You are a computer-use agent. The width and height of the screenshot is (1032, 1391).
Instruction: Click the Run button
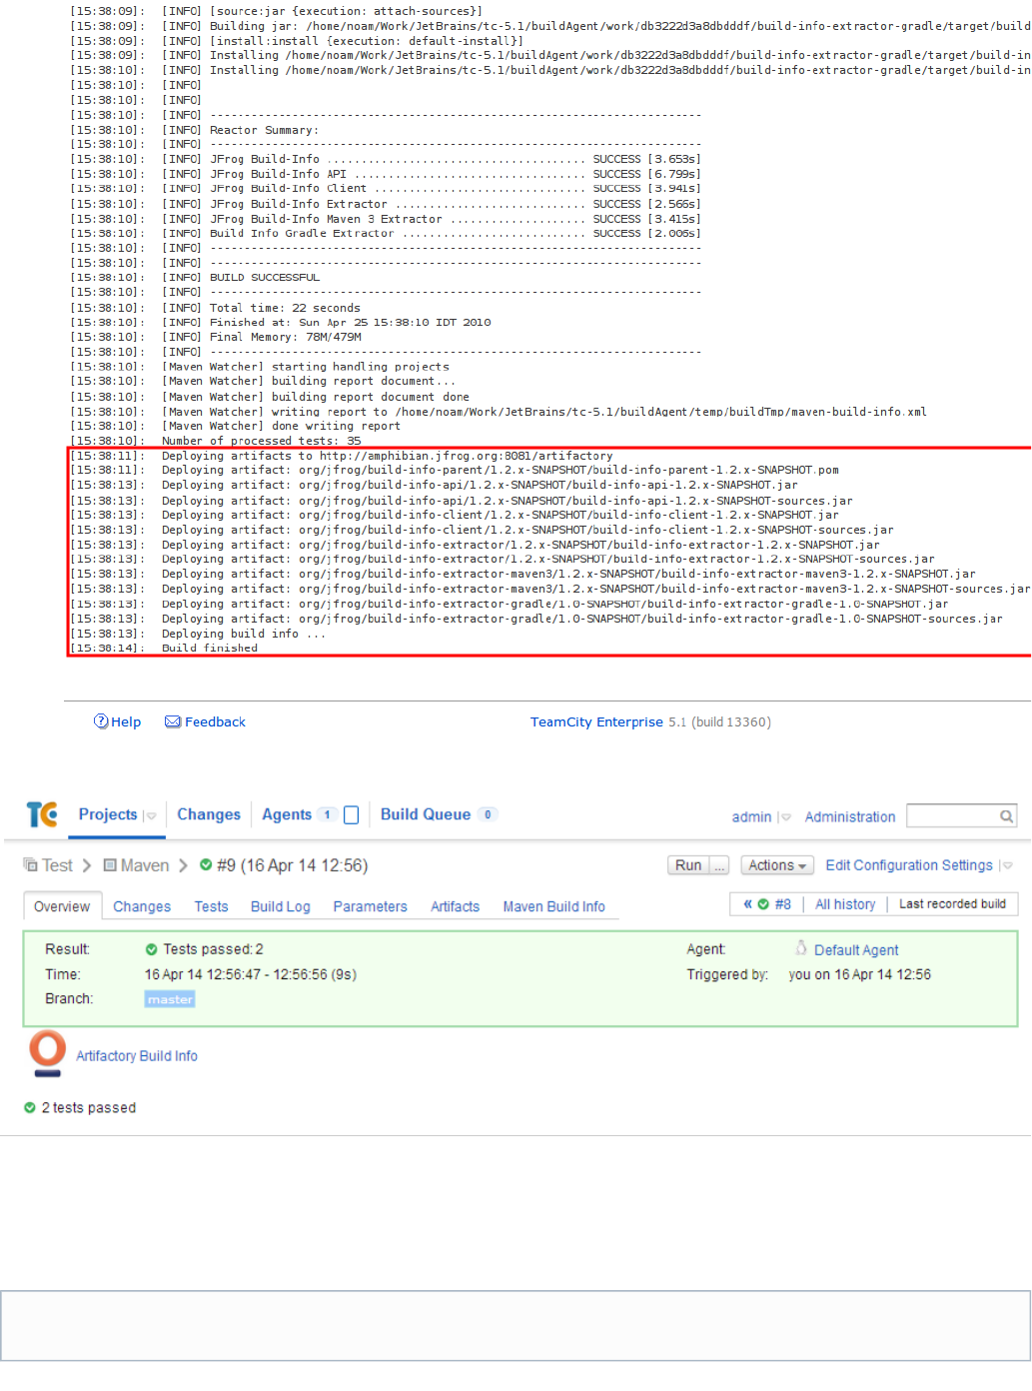click(688, 865)
